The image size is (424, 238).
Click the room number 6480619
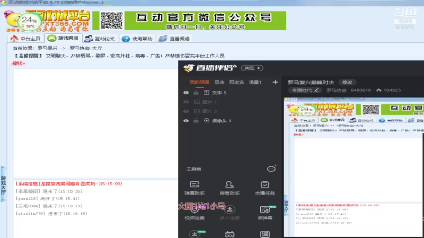click(361, 90)
